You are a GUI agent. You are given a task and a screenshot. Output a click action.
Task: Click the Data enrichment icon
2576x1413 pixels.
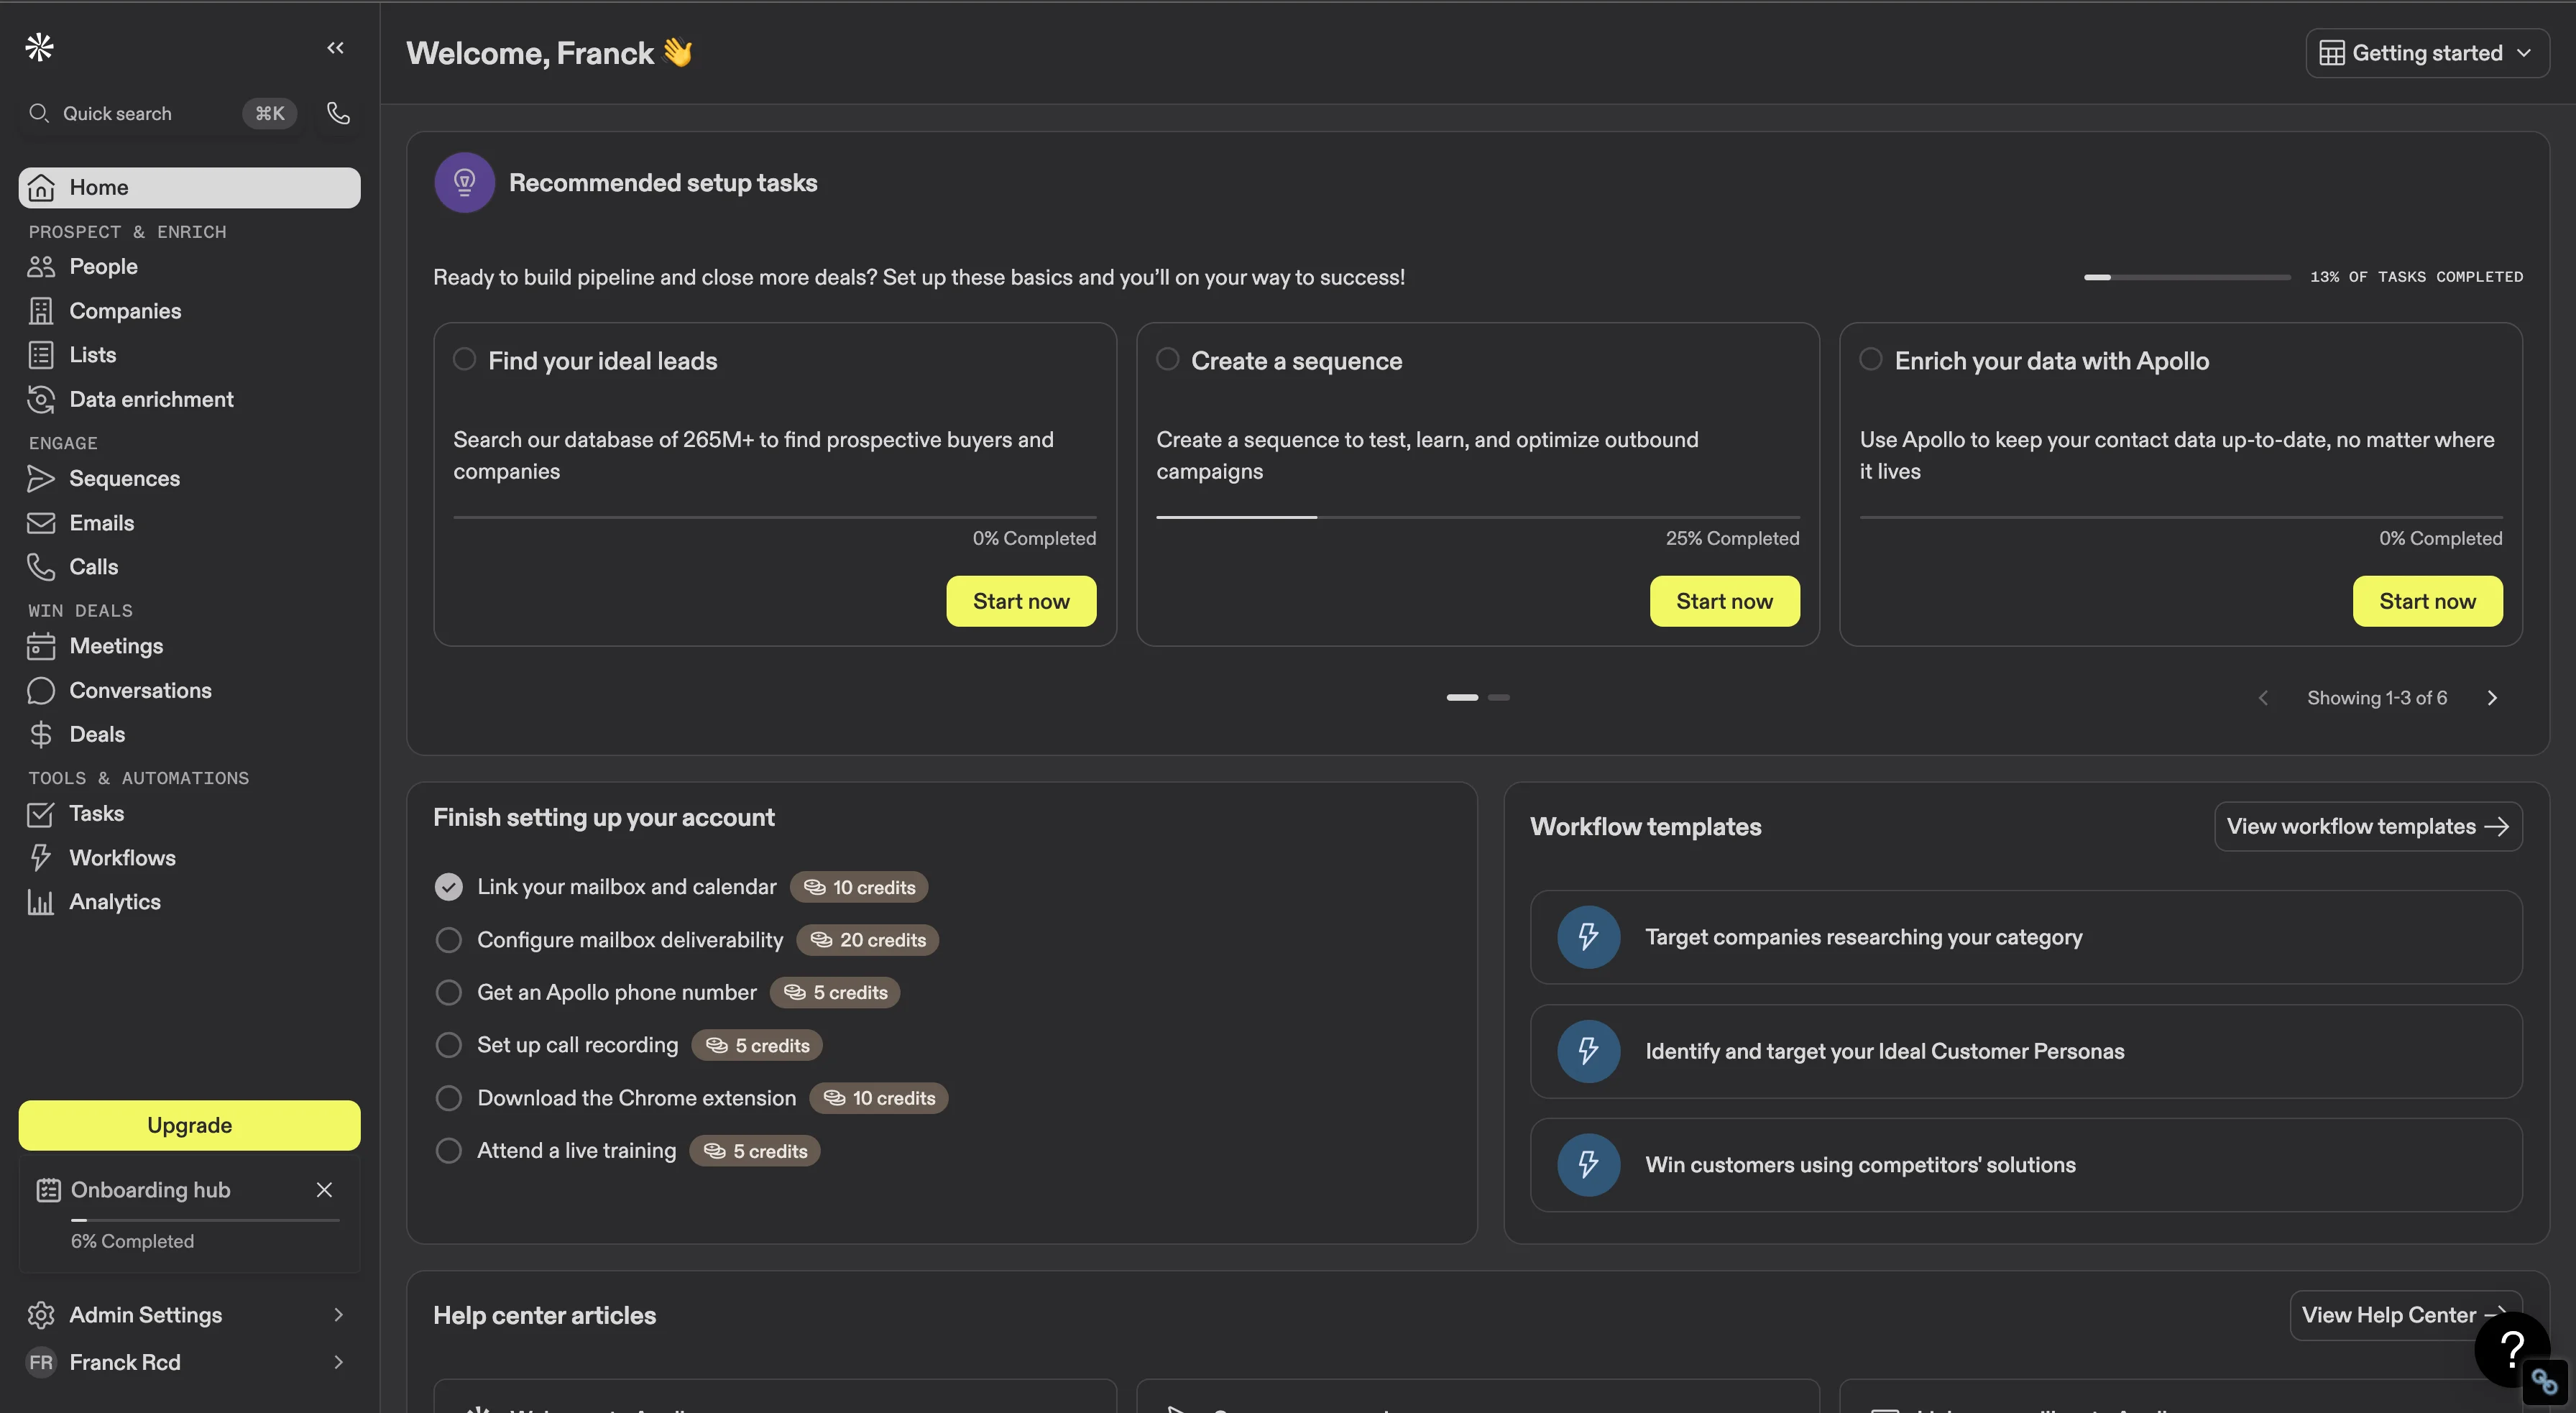pyautogui.click(x=41, y=399)
